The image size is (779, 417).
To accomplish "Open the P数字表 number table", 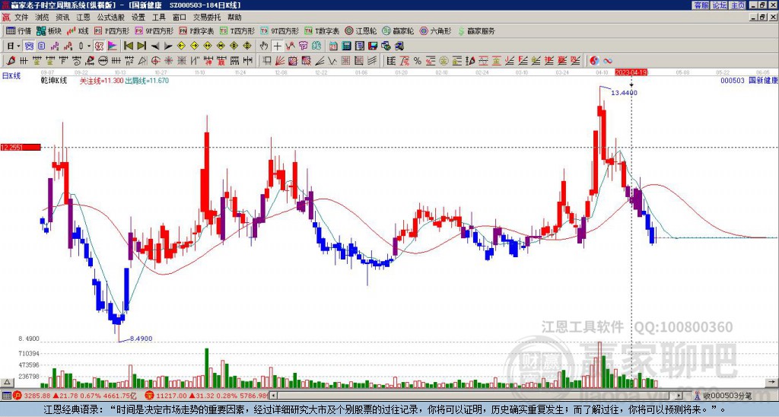I will (x=196, y=30).
